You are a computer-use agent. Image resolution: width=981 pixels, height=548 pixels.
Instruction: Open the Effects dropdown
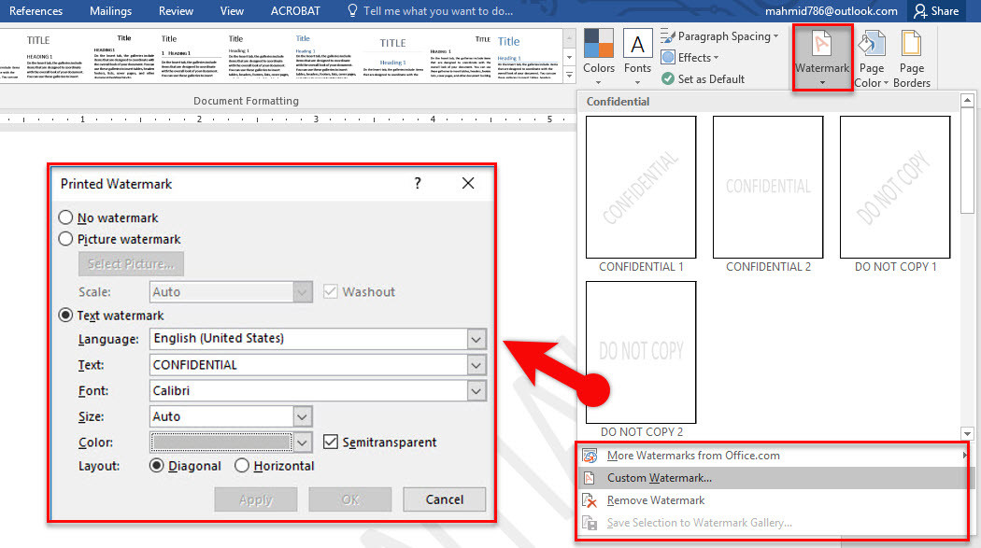click(x=690, y=58)
